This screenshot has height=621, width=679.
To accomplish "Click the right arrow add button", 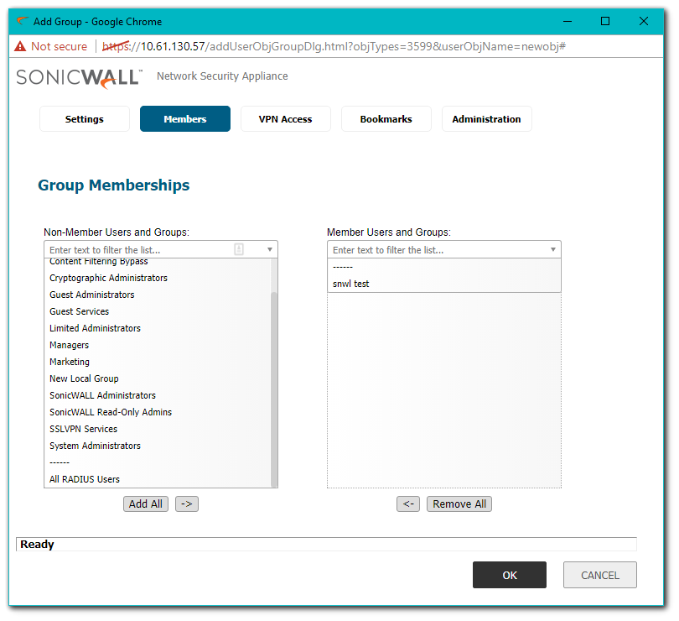I will [x=186, y=504].
